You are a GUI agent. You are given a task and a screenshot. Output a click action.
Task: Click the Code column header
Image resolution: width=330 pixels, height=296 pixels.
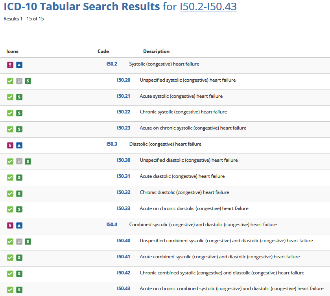point(103,51)
